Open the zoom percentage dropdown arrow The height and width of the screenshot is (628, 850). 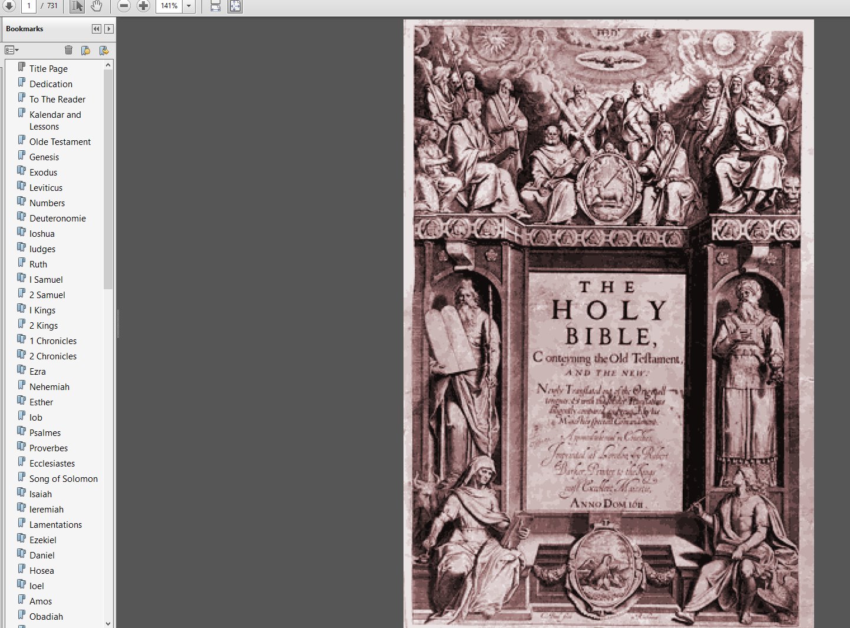[189, 6]
